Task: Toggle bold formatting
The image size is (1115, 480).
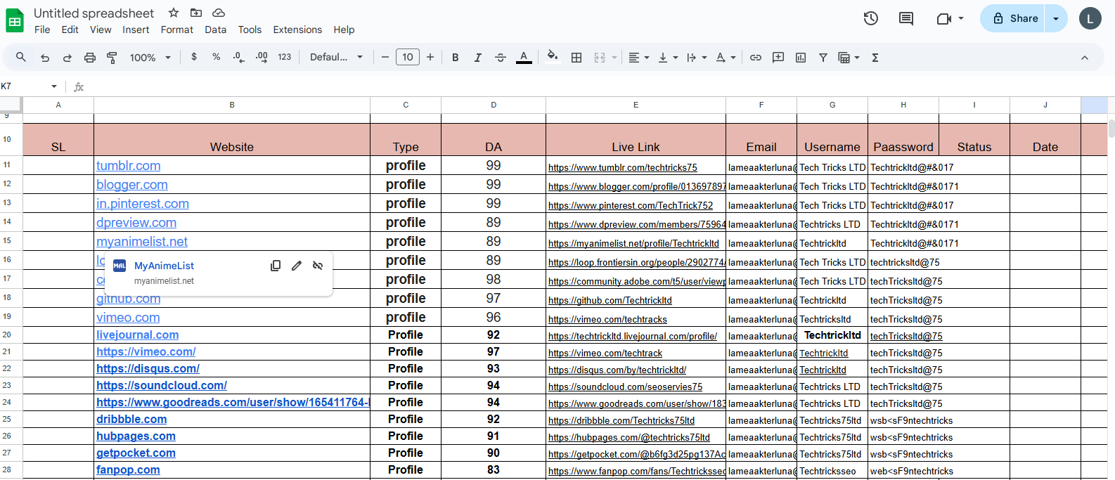Action: coord(456,58)
